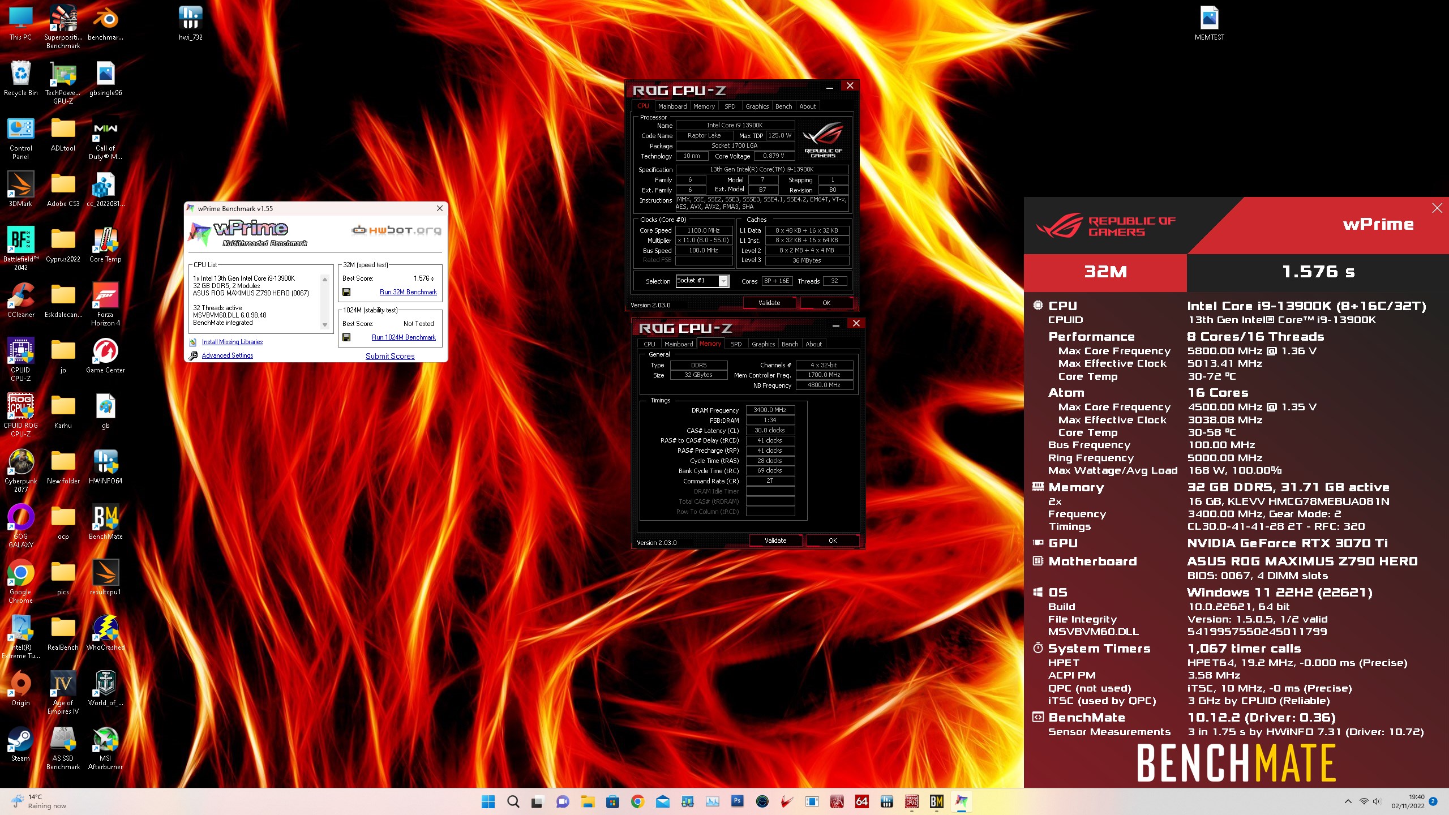Open MEMTEST file on desktop
The width and height of the screenshot is (1449, 815).
point(1209,23)
